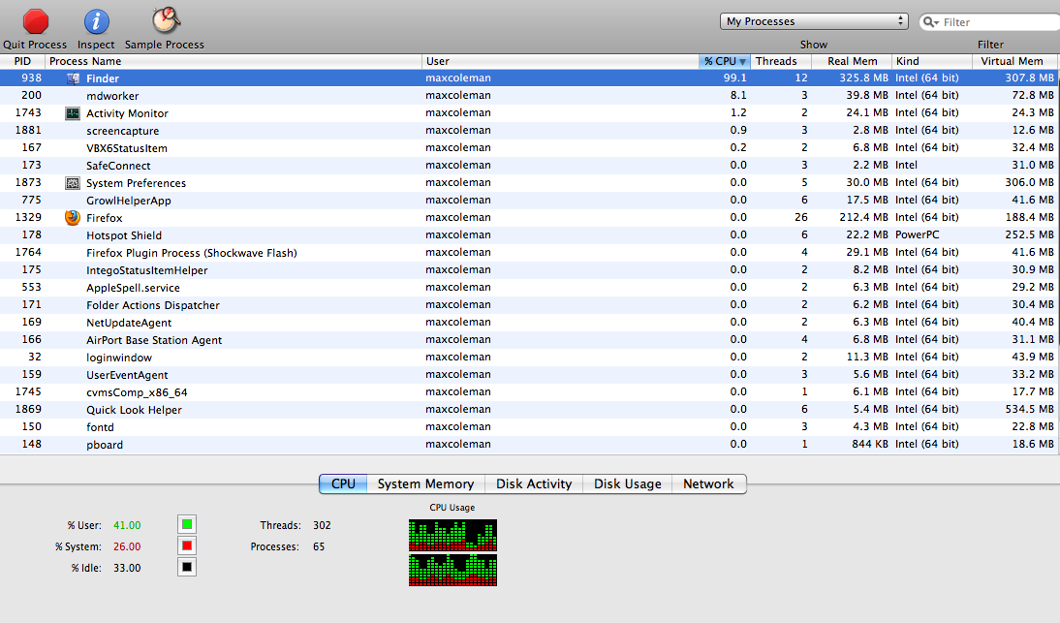
Task: Switch to the System Memory tab
Action: click(x=426, y=483)
